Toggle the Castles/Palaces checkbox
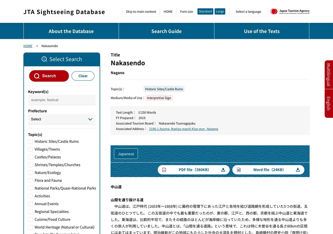Image resolution: width=333 pixels, height=234 pixels. 31,157
